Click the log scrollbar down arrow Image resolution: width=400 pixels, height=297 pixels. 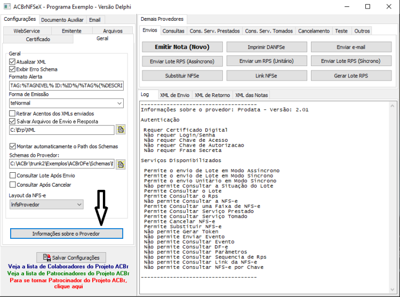coord(393,290)
